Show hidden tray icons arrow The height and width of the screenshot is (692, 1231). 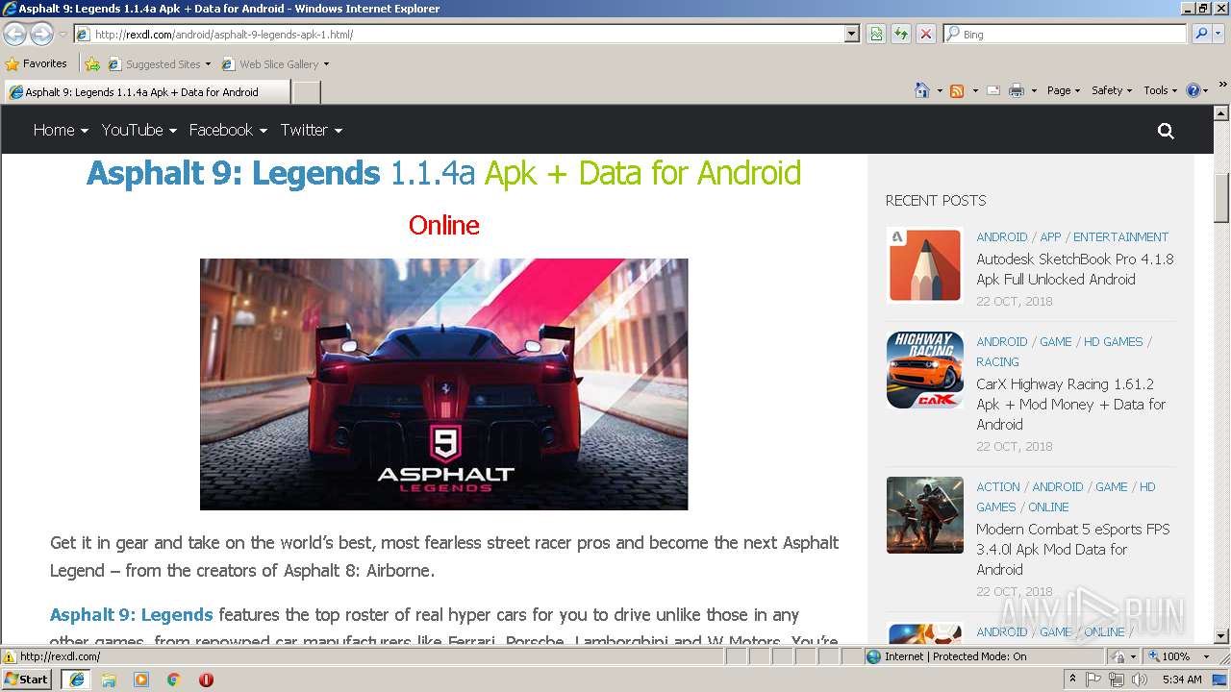[x=1072, y=679]
